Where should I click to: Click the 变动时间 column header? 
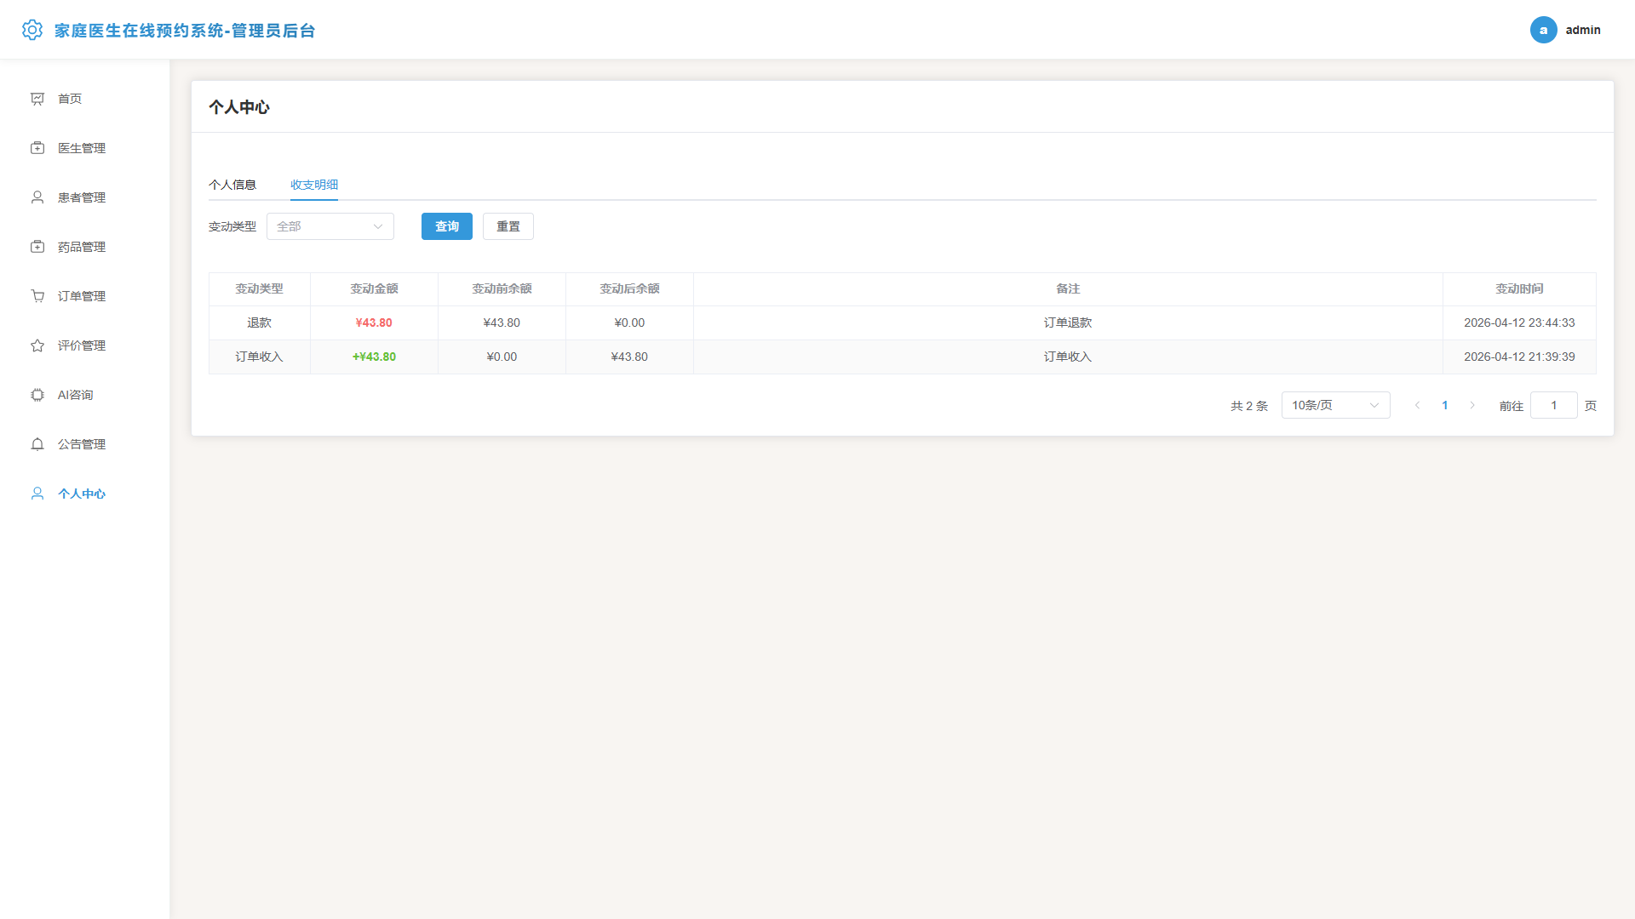(1519, 289)
